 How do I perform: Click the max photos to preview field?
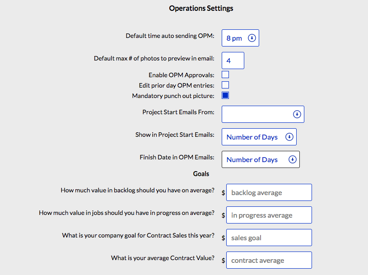point(233,61)
